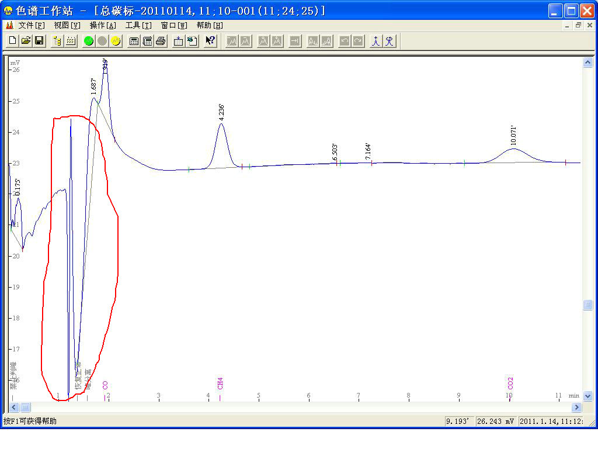Click the export document icon beside import icon
This screenshot has width=598, height=449.
tap(192, 41)
